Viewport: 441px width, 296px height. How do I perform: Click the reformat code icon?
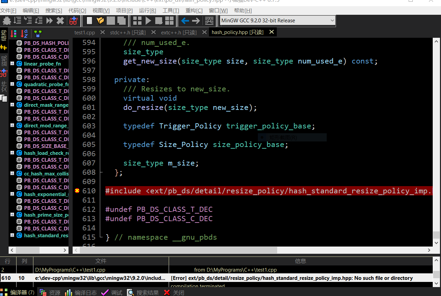tap(209, 21)
